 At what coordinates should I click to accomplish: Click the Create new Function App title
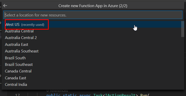point(93,6)
